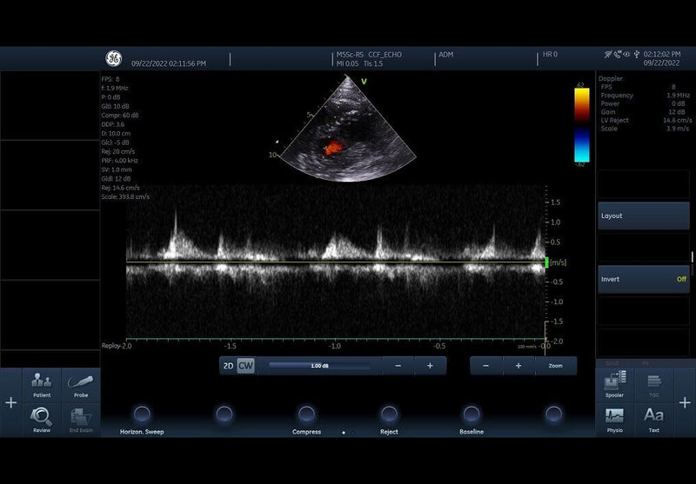Toggle the Invert Off setting
The width and height of the screenshot is (696, 484).
tap(643, 279)
